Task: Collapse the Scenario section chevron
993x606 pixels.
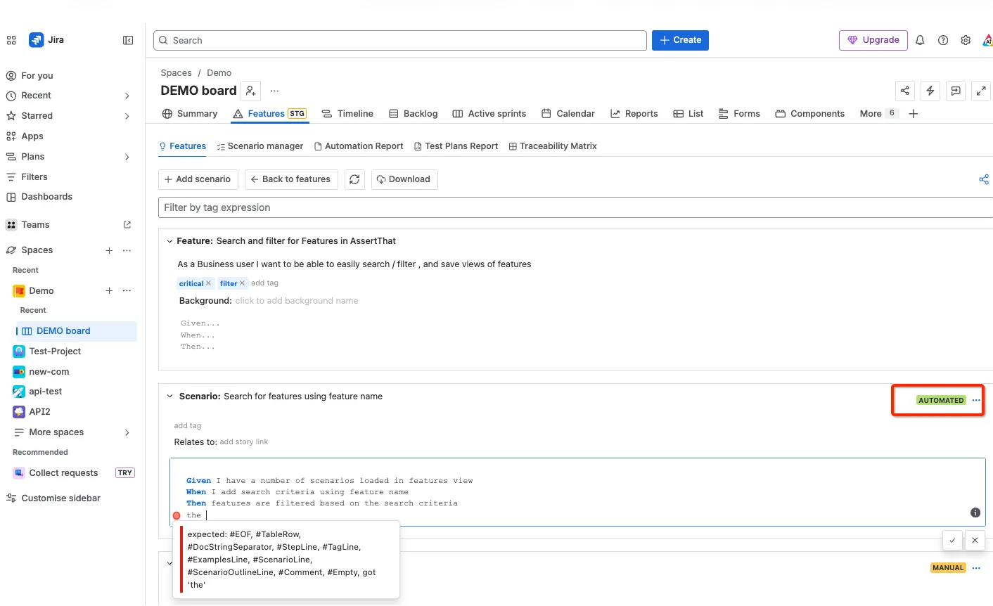Action: 169,397
